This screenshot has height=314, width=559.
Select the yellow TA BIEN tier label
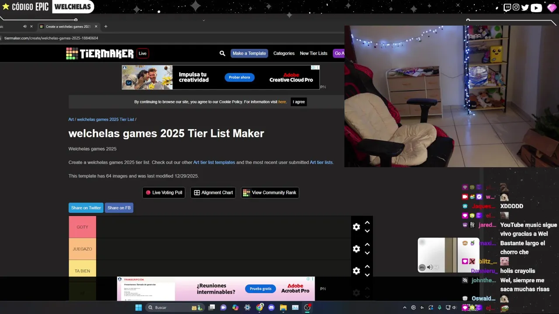pyautogui.click(x=82, y=271)
